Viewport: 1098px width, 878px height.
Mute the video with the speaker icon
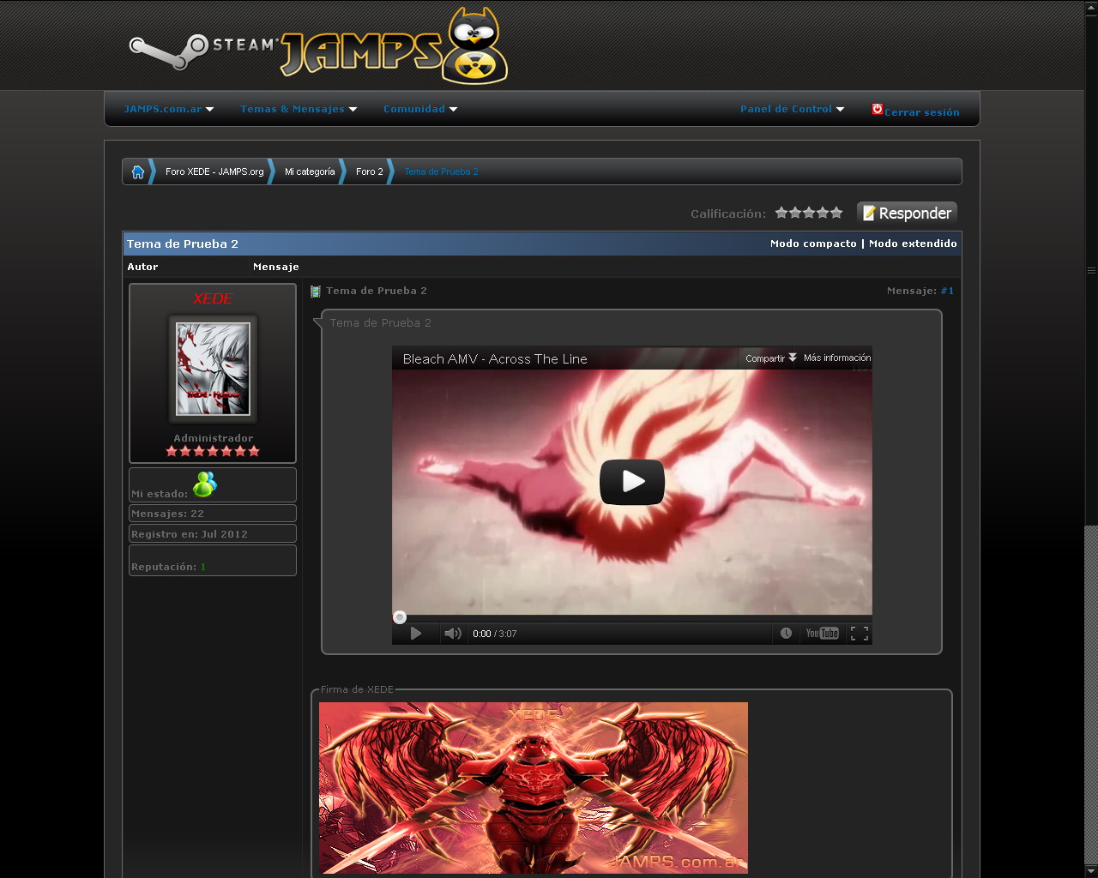coord(452,634)
